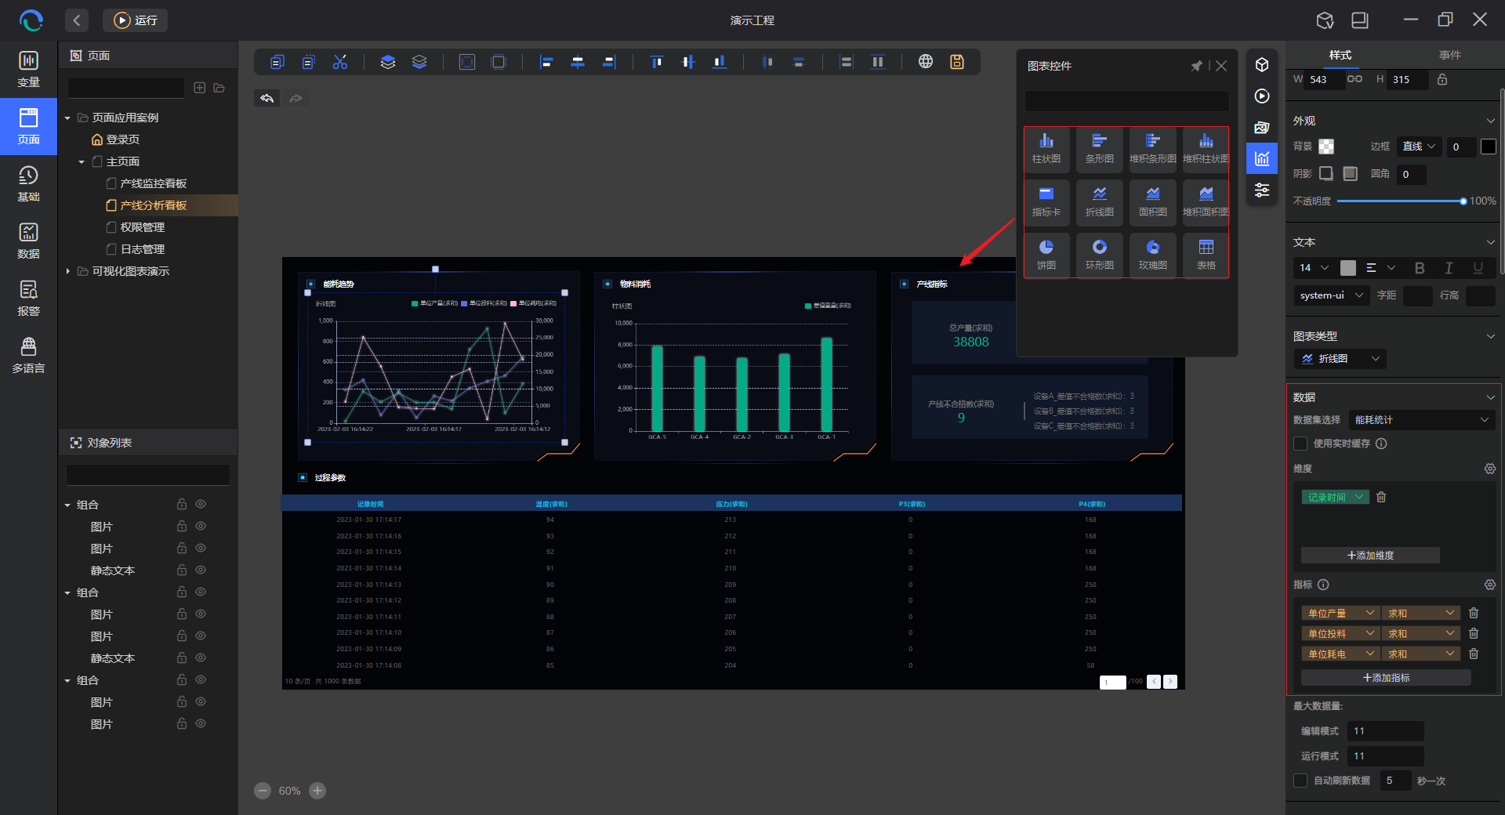Toggle bold text formatting
This screenshot has width=1505, height=815.
1420,268
